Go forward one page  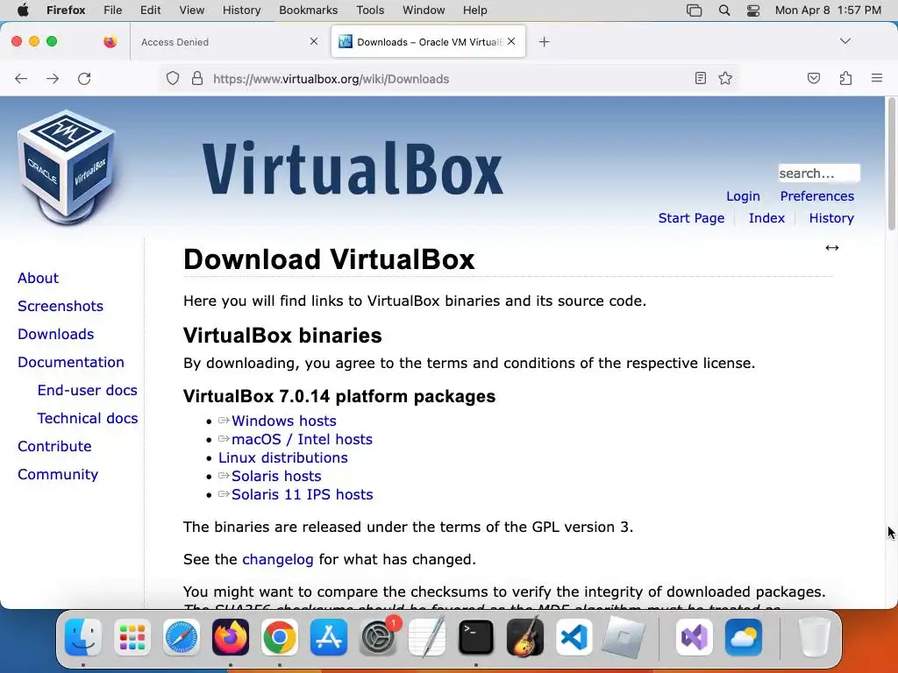coord(53,78)
